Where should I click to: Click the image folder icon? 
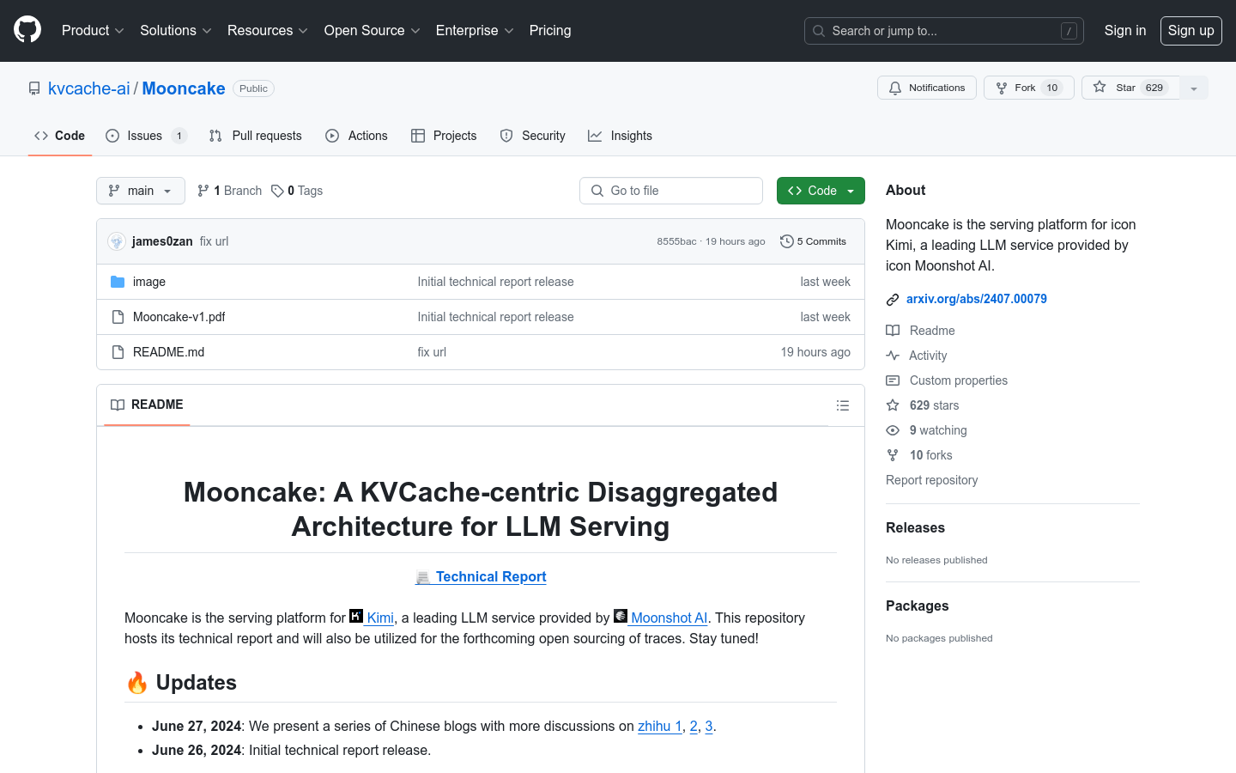118,282
